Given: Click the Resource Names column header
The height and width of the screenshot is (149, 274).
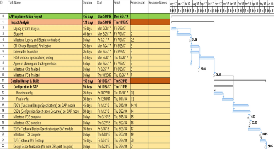Looking at the screenshot, I should 158,3.
